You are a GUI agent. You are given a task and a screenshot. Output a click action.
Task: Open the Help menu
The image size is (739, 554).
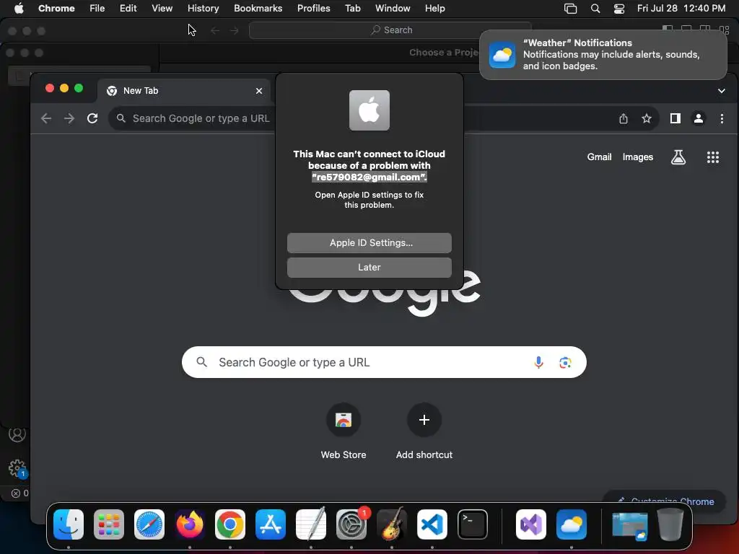coord(434,9)
